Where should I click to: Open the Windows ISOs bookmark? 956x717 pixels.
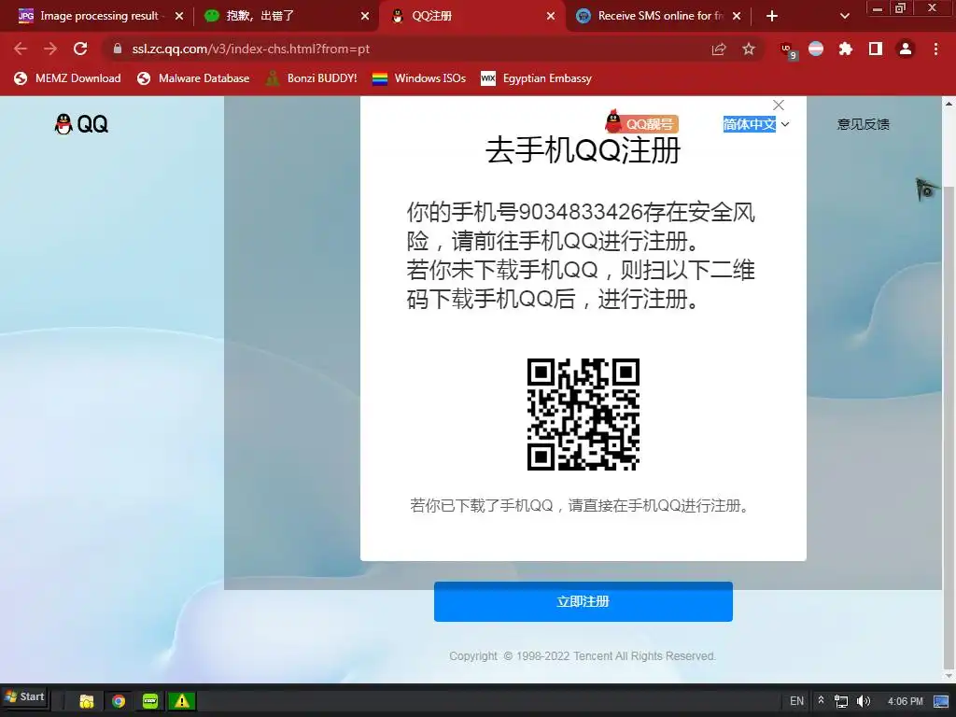click(419, 78)
